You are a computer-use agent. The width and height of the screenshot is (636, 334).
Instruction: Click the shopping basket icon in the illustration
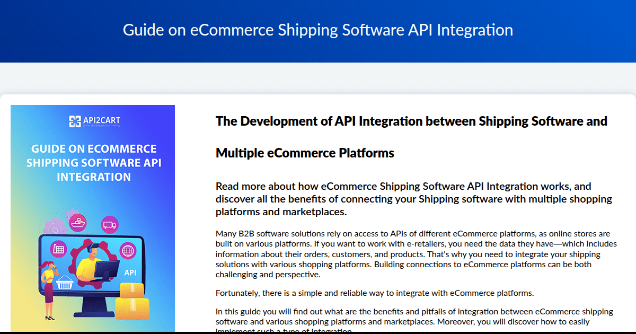(x=64, y=283)
